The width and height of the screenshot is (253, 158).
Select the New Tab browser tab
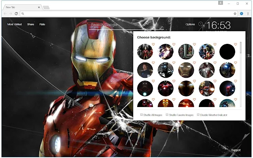tap(22, 7)
